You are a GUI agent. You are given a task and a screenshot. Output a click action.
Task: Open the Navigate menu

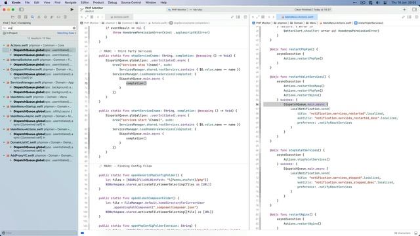[x=70, y=3]
